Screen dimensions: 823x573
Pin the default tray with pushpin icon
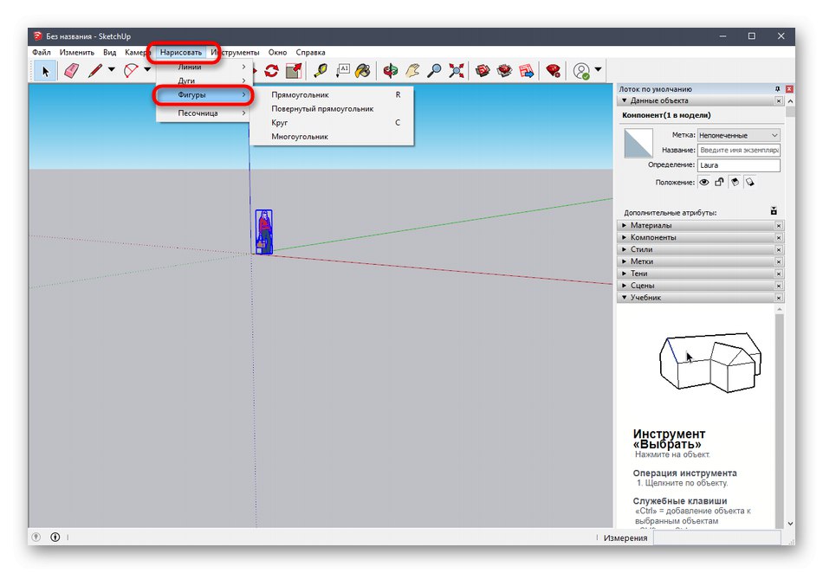(x=777, y=89)
